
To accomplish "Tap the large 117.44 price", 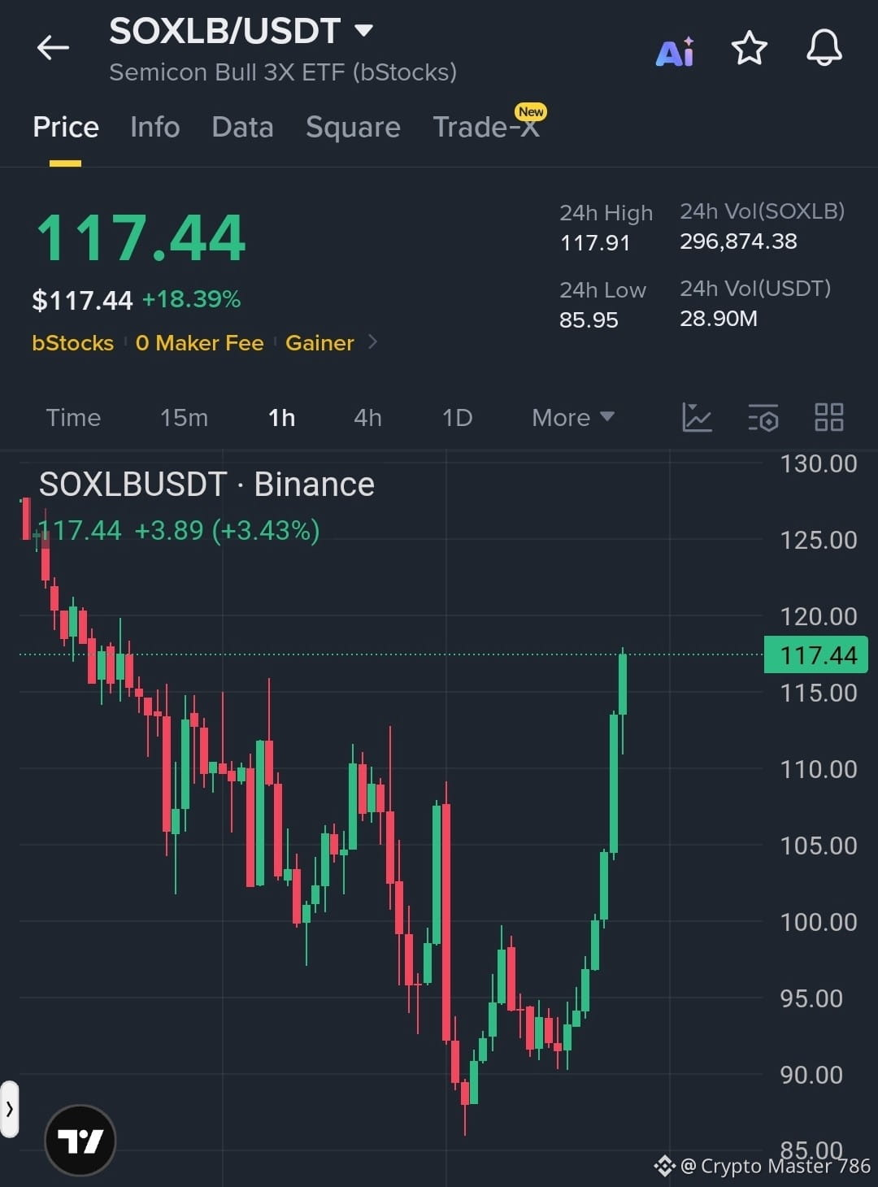I will click(x=141, y=238).
